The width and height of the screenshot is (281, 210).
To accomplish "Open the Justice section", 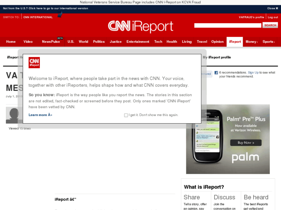I will tap(116, 42).
